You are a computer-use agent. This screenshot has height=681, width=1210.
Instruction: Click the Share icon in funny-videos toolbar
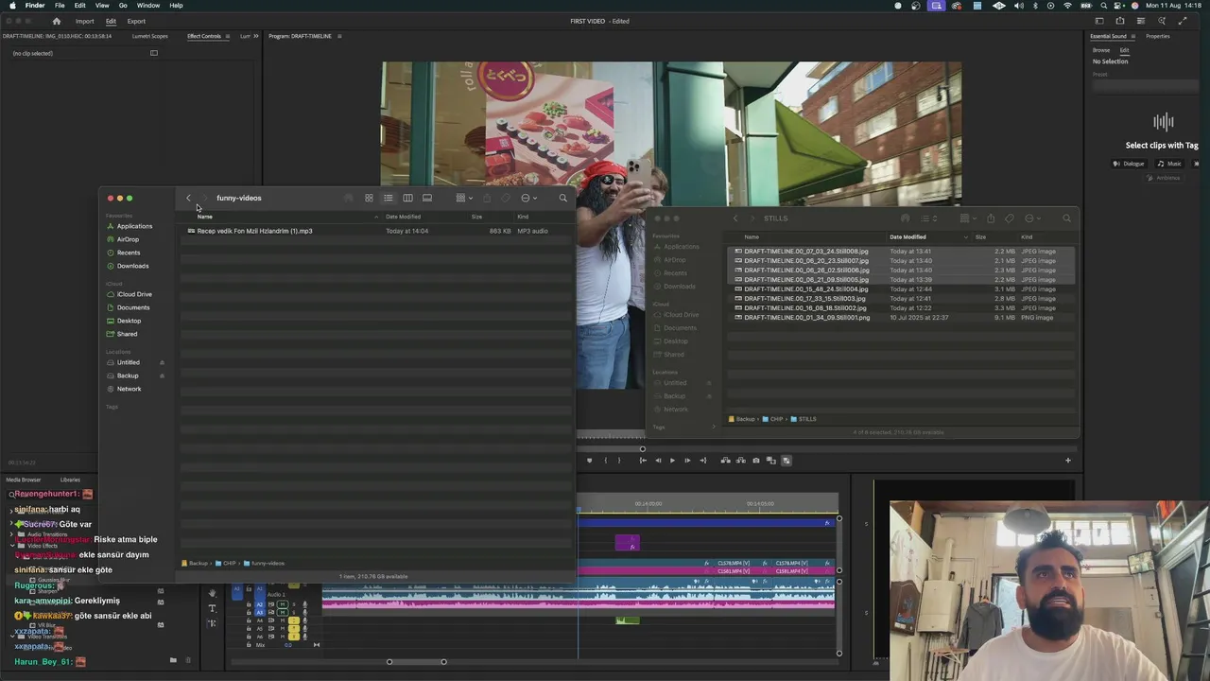tap(487, 198)
